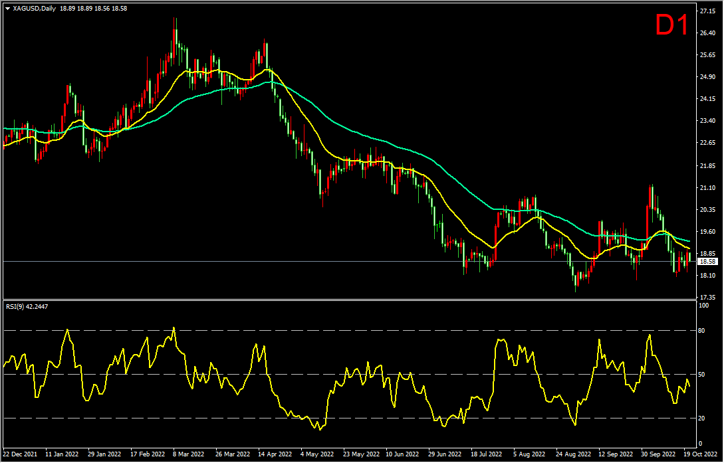
Task: Click the 23.40 price scale label
Action: point(708,122)
